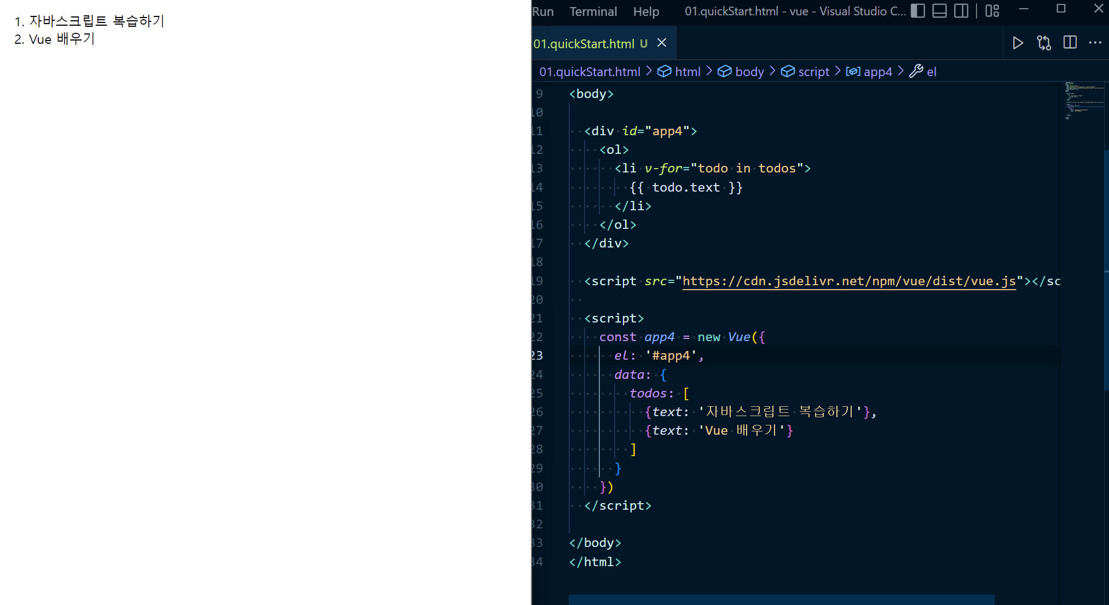Toggle the primary side bar layout icon

click(918, 11)
